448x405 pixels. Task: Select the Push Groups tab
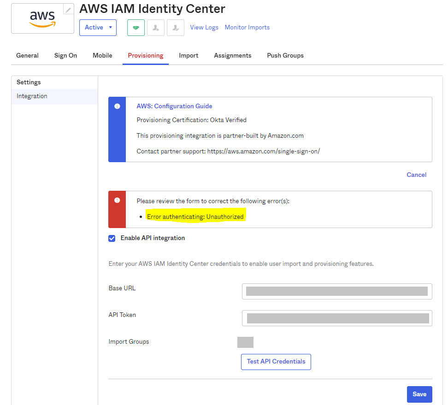click(x=285, y=55)
